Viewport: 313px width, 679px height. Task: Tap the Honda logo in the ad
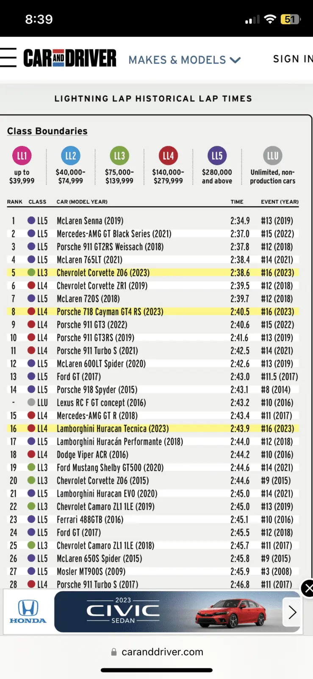point(28,612)
